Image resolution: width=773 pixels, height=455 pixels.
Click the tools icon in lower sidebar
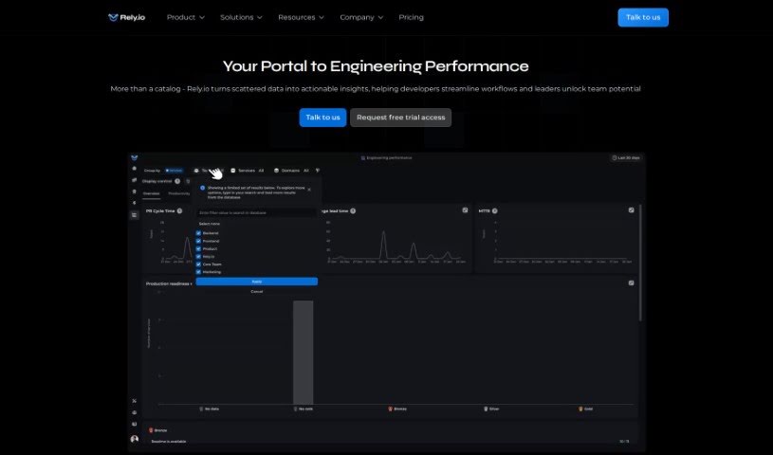134,401
